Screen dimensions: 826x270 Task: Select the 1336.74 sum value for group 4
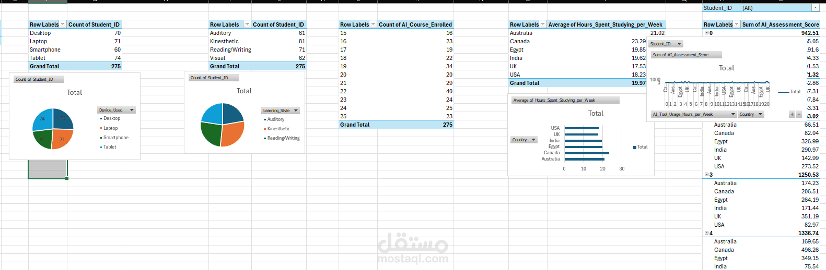point(781,233)
